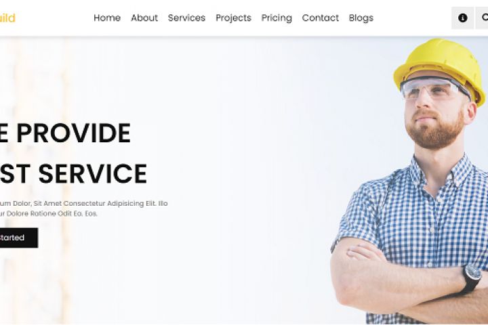This screenshot has height=325, width=488.
Task: Click the safety glasses on the man
Action: tap(433, 88)
